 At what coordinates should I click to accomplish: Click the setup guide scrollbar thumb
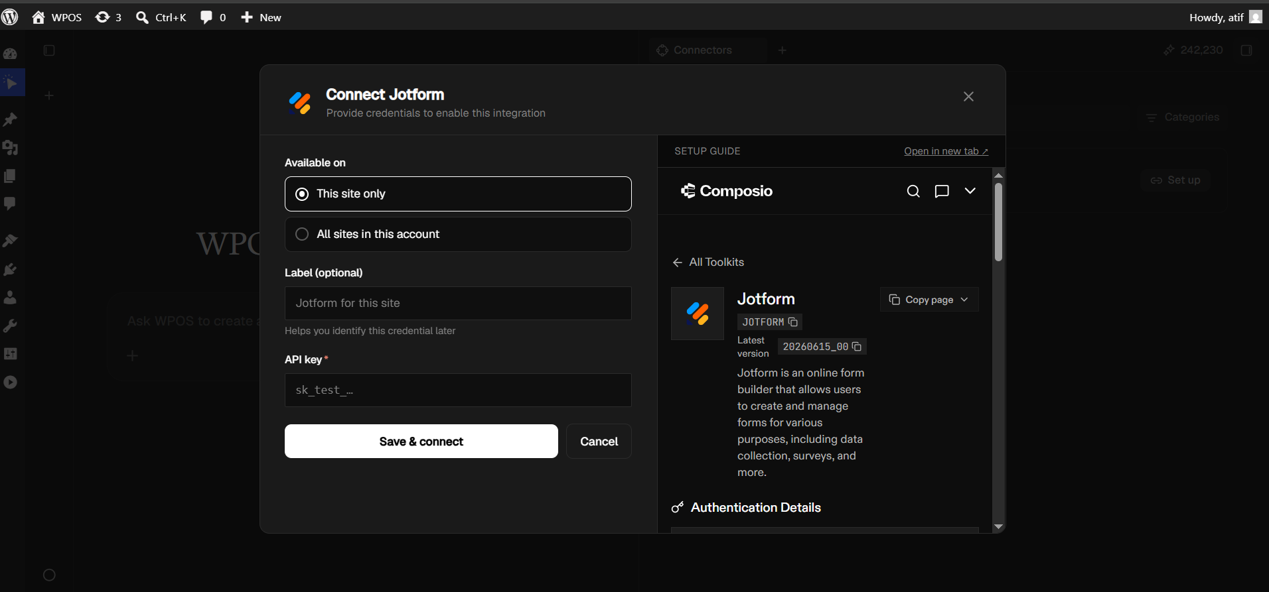(x=998, y=222)
